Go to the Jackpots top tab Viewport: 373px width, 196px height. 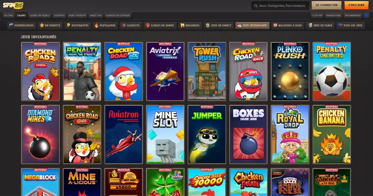click(x=59, y=16)
